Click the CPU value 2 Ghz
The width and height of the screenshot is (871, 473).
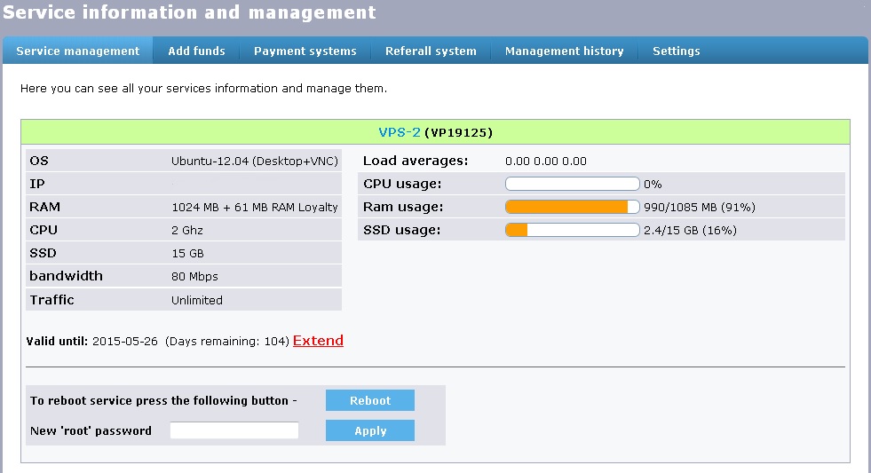coord(187,230)
